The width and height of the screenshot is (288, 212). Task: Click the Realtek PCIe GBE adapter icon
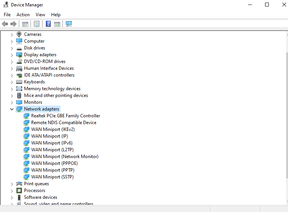26,116
